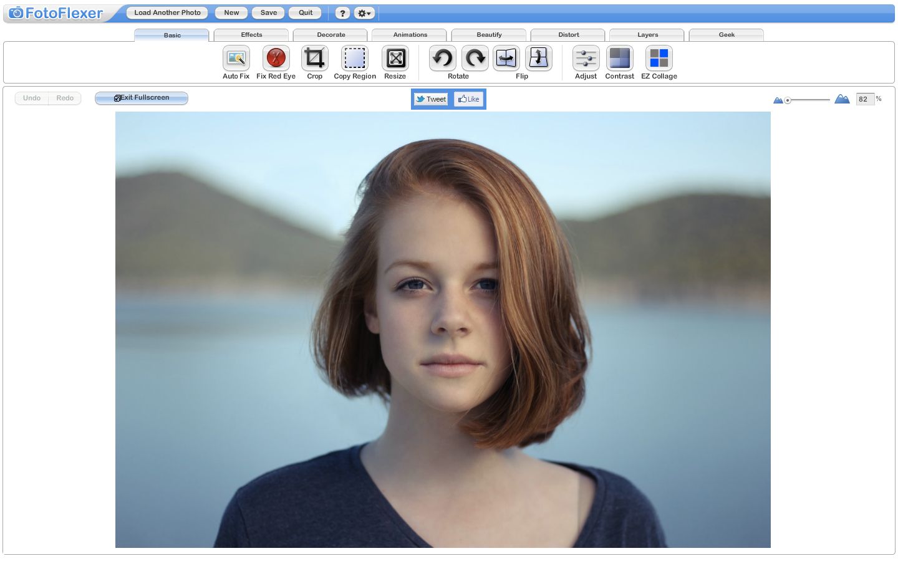This screenshot has height=561, width=898.
Task: Select the Fix Red Eye tool
Action: 276,59
